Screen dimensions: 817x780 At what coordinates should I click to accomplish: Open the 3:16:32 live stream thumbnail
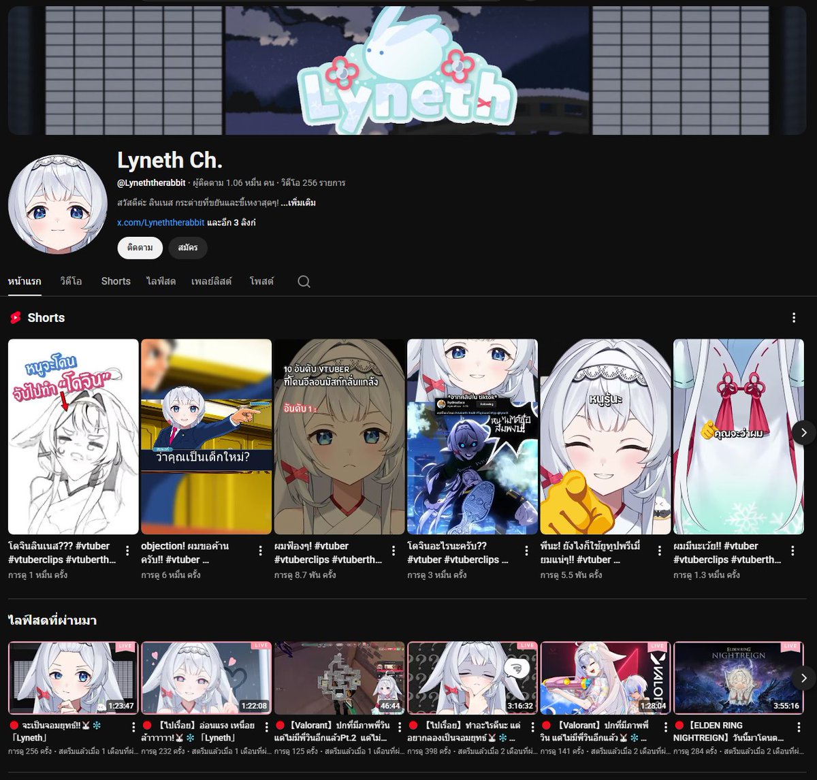pos(472,678)
